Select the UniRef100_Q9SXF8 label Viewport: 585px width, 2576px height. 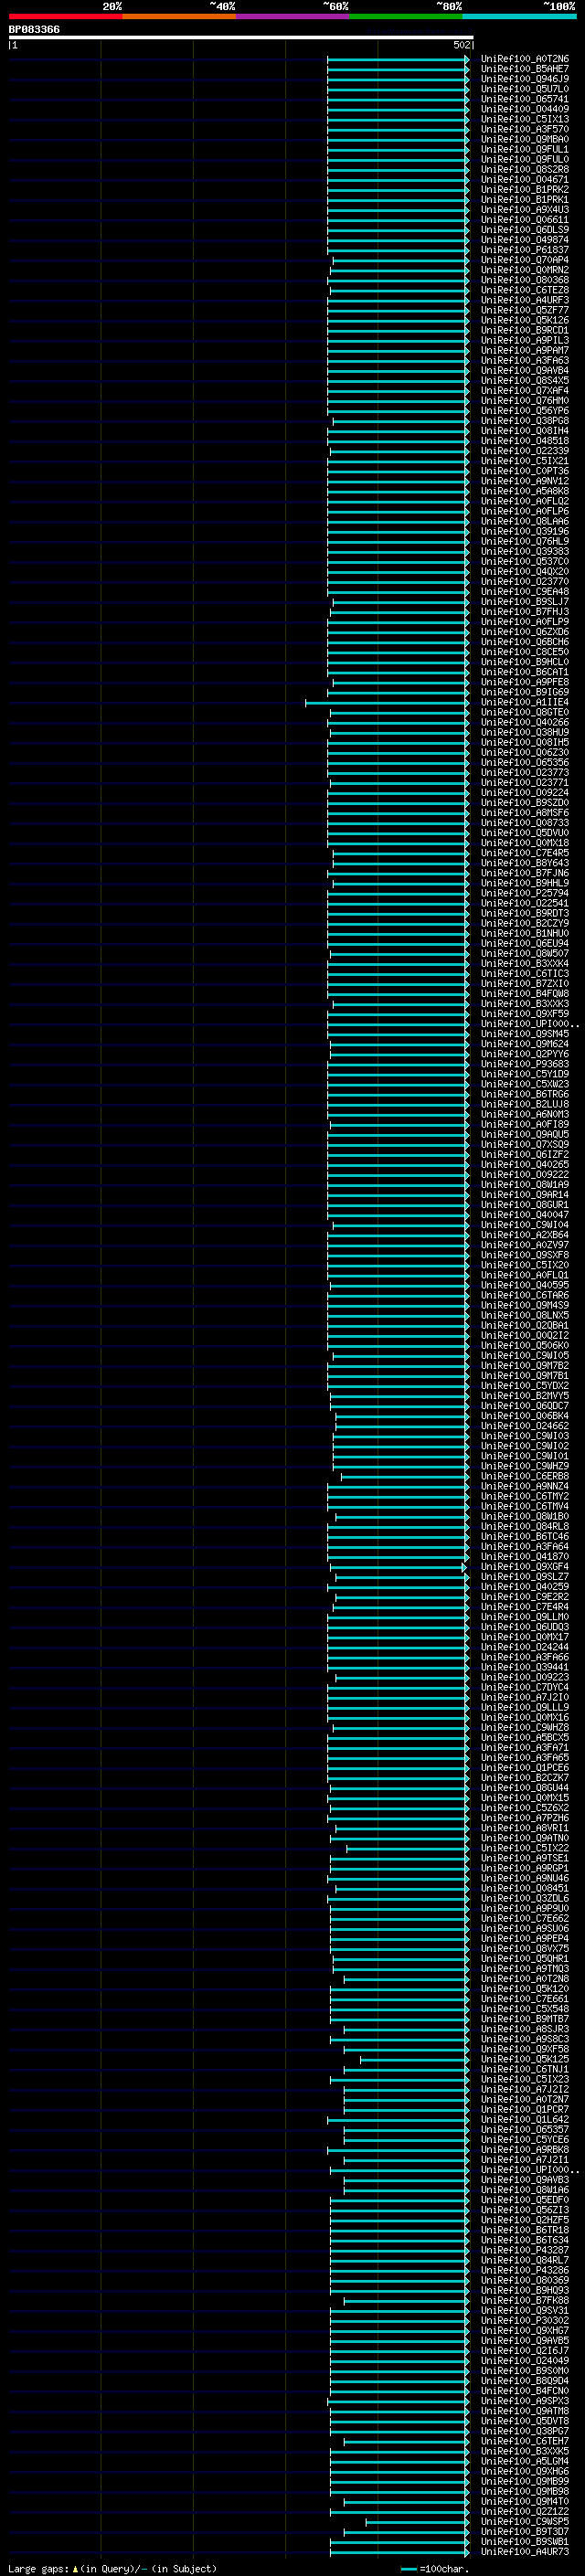tap(525, 1255)
